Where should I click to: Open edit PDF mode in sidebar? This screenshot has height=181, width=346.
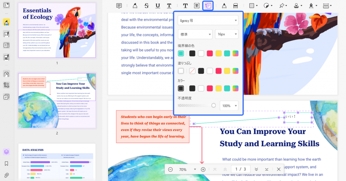(x=6, y=34)
